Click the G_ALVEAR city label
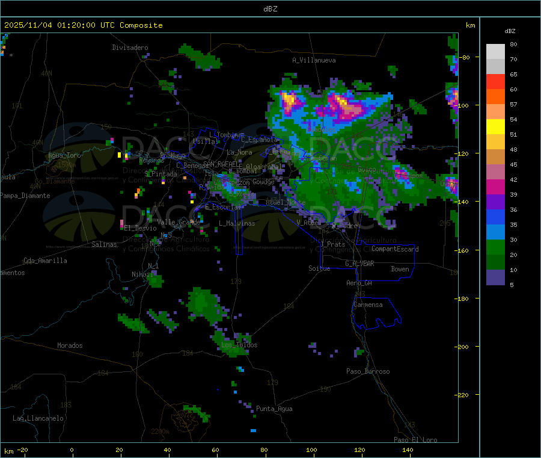Viewport: 541px width, 458px height. click(x=359, y=264)
